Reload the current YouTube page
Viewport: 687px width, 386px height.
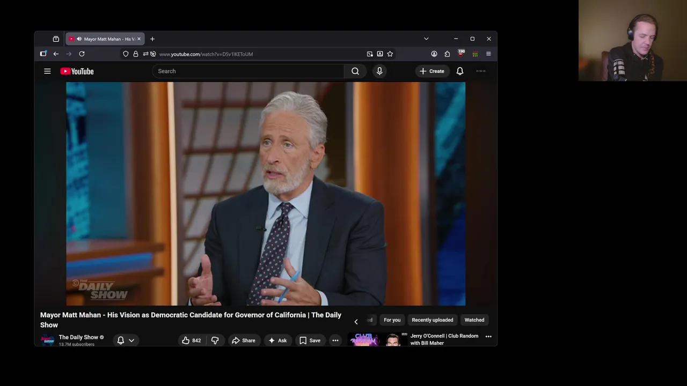tap(82, 54)
